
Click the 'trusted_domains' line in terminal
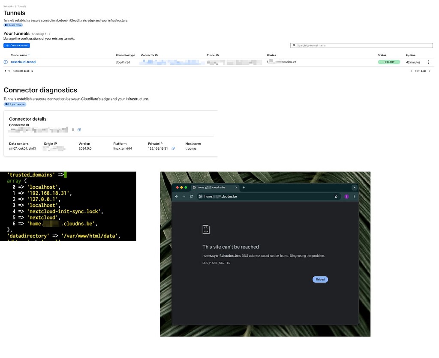[x=37, y=175]
